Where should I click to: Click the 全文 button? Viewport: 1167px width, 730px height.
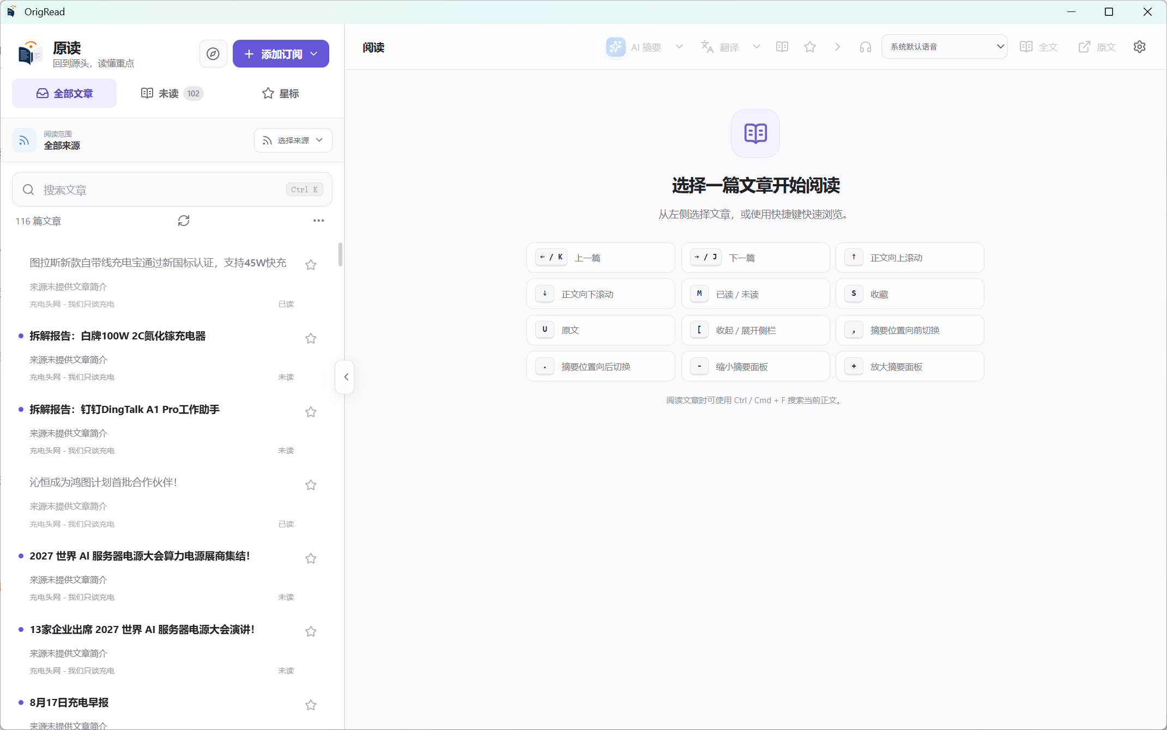click(x=1039, y=47)
